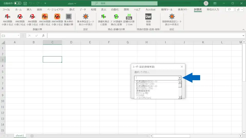
Task: Open the Name Box dropdown arrow
Action: point(18,36)
